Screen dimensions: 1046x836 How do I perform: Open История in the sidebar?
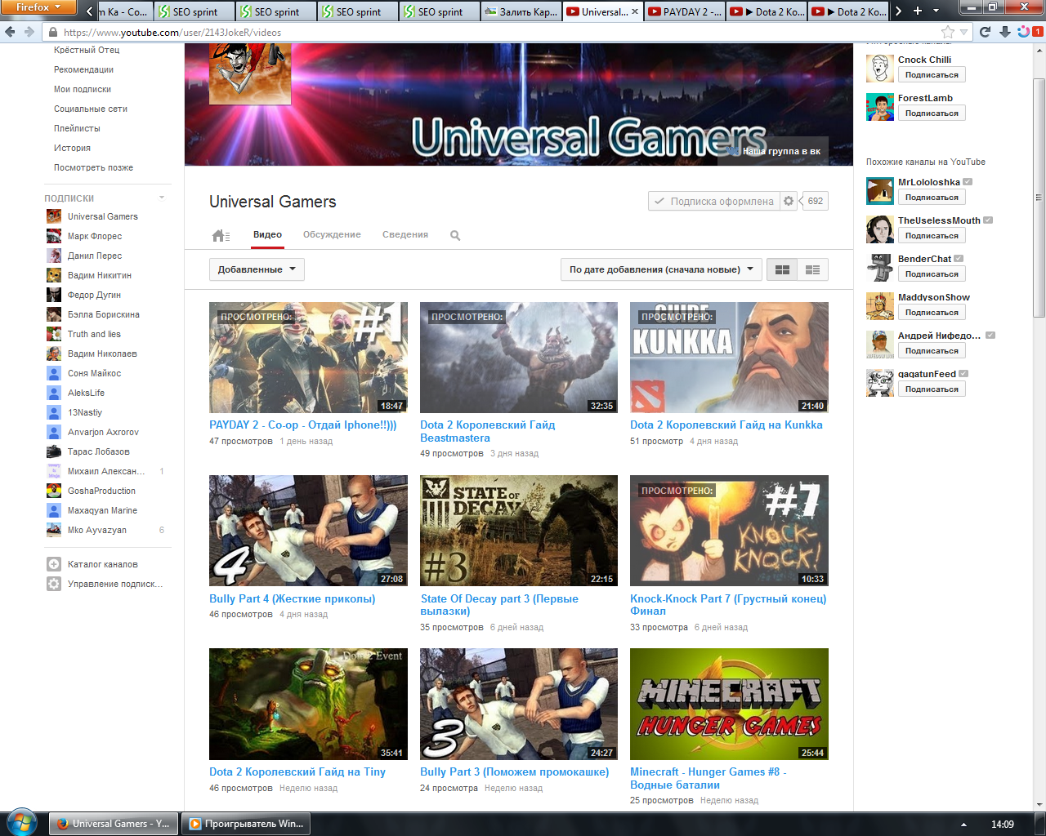72,148
